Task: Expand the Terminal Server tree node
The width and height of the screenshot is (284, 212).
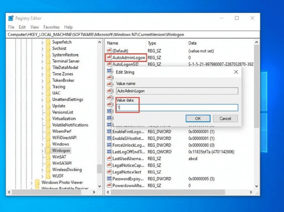Action: point(42,61)
